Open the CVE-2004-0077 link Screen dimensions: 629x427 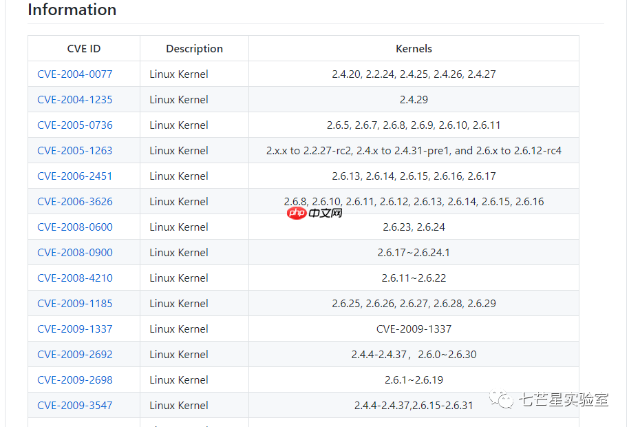point(75,74)
